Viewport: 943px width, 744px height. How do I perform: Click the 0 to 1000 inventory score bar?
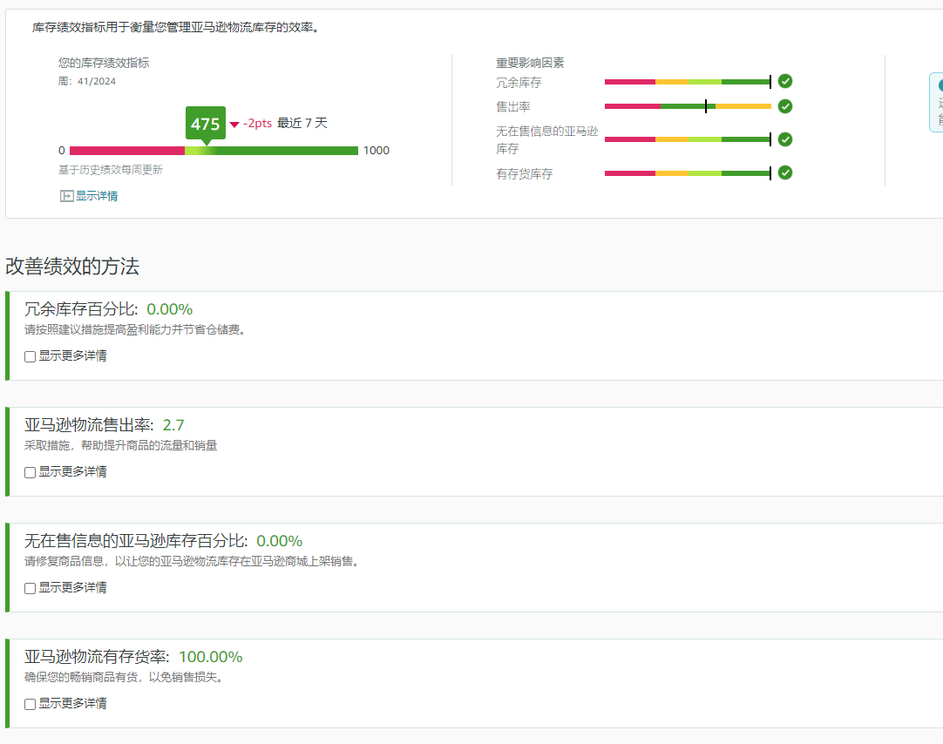click(214, 151)
